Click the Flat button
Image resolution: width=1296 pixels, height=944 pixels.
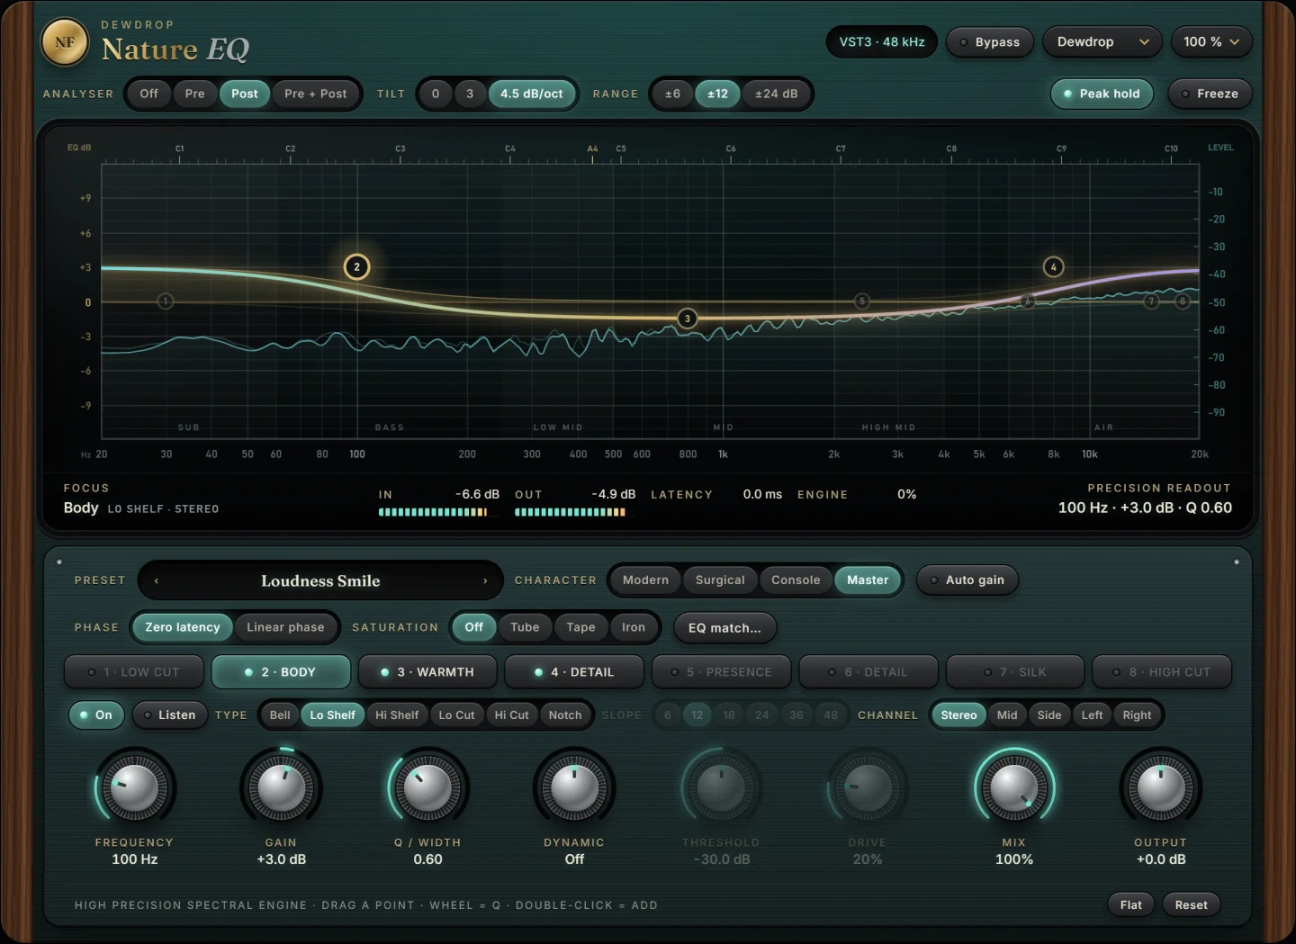coord(1131,905)
